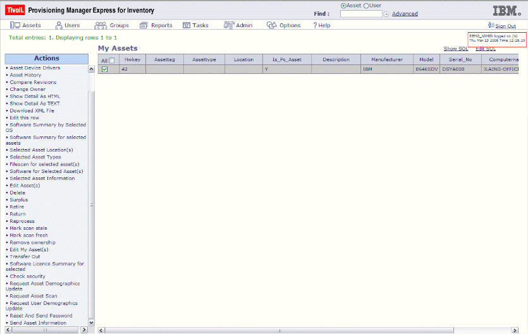Image resolution: width=528 pixels, height=334 pixels.
Task: Click Actions panel horizontal scroll left arrow
Action: pyautogui.click(x=8, y=330)
